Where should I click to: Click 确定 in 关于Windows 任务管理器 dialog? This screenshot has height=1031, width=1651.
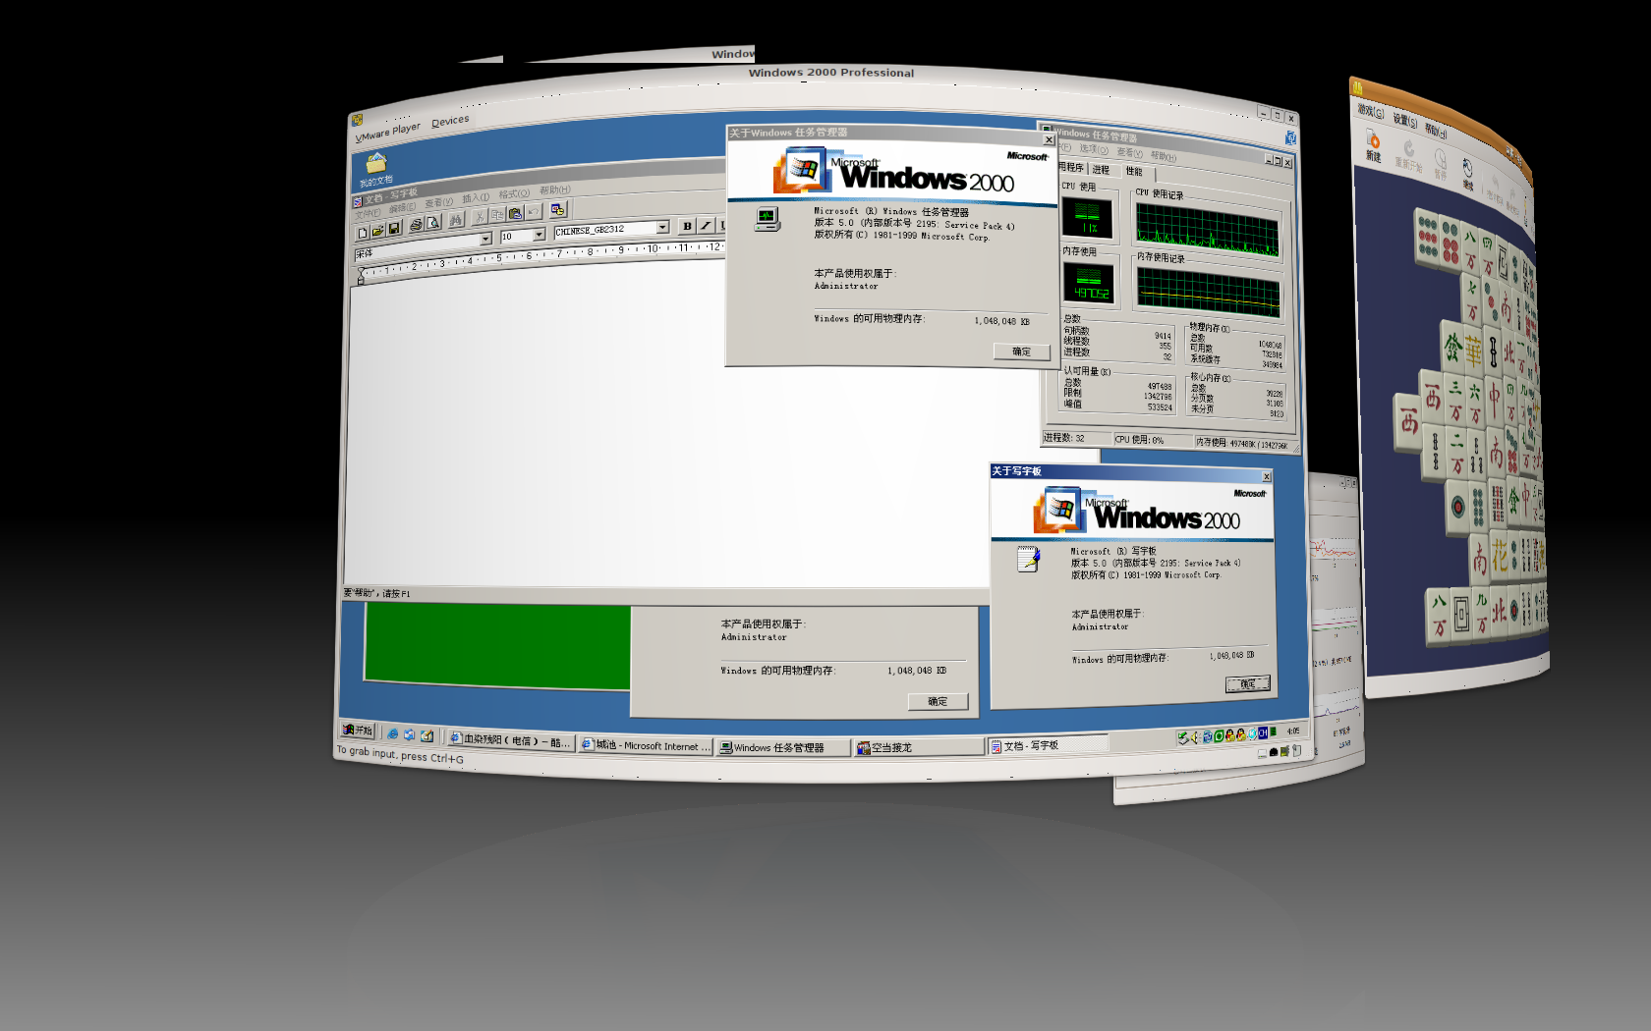pos(1022,352)
